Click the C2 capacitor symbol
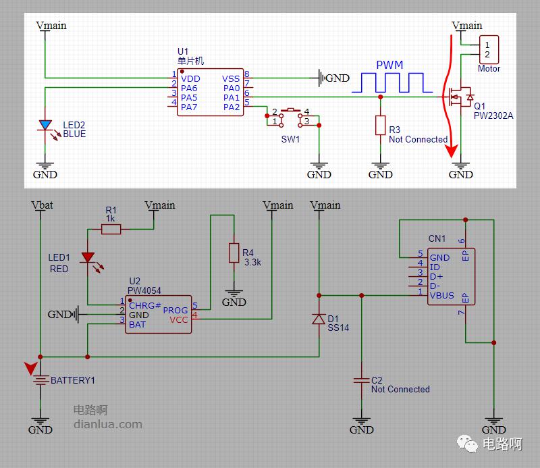The width and height of the screenshot is (540, 468). coord(362,382)
